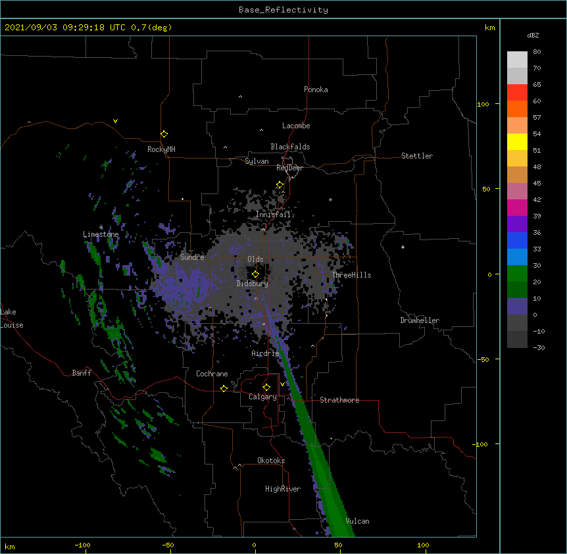
Task: Click the yellow marker south of RedDeer
Action: pos(280,185)
